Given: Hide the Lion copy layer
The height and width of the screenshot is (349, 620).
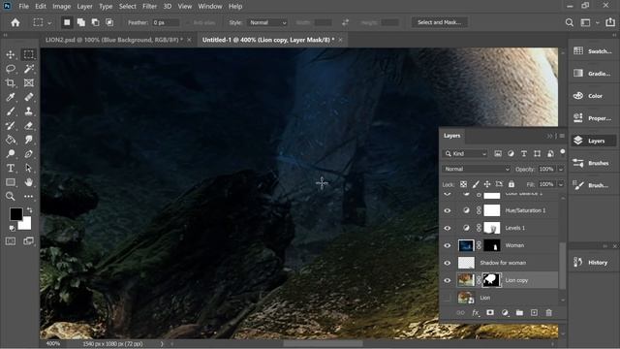Looking at the screenshot, I should [x=448, y=280].
